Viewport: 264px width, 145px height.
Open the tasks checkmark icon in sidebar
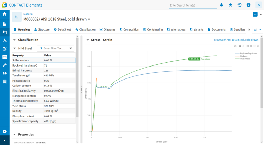coord(4,49)
